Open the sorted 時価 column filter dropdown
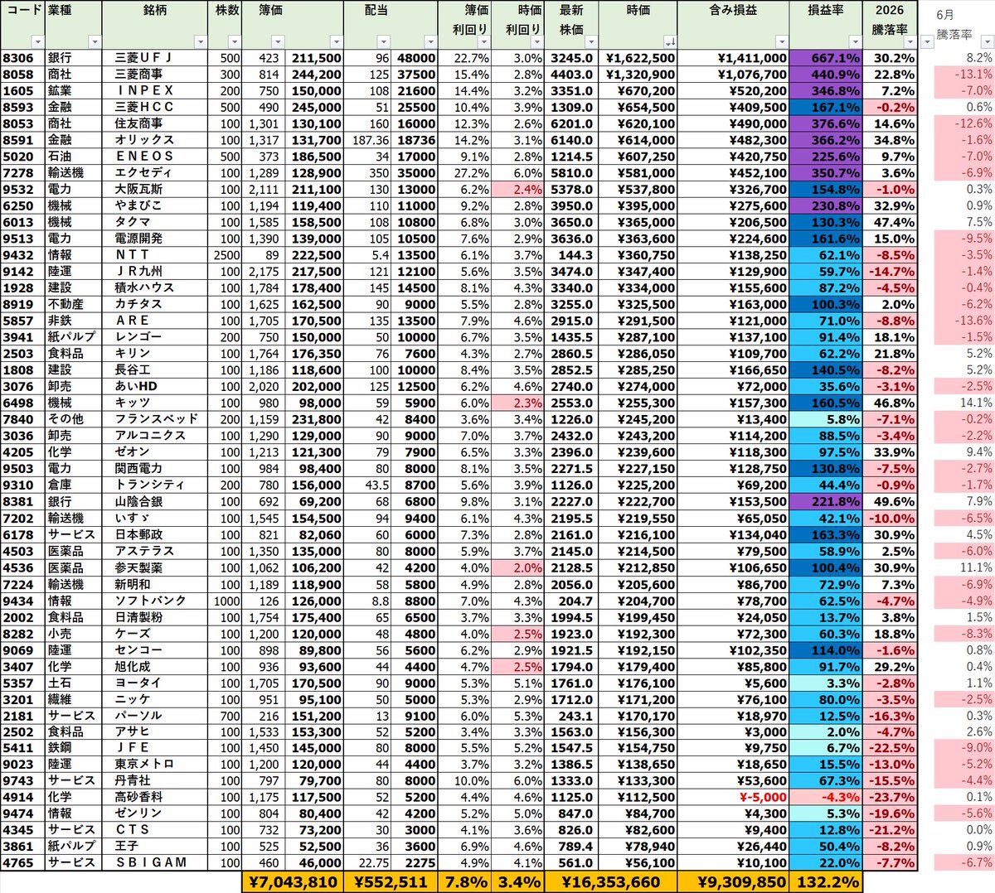This screenshot has width=995, height=893. [670, 41]
